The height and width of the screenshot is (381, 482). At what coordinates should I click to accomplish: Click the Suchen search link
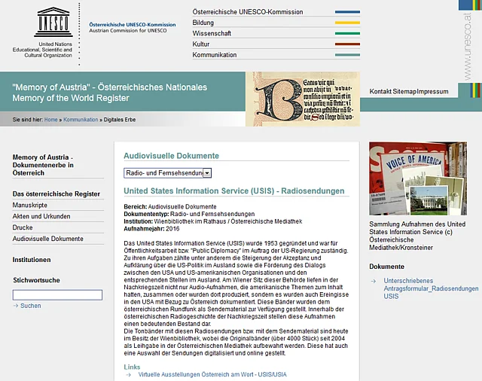tap(30, 306)
